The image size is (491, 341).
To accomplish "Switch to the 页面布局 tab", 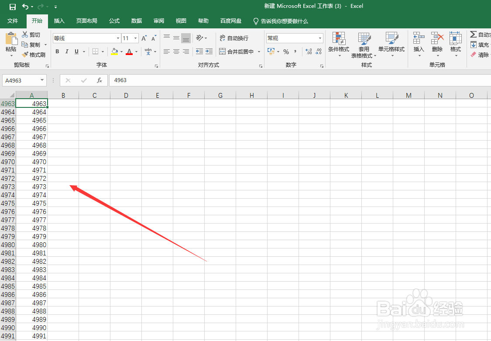I will point(87,21).
